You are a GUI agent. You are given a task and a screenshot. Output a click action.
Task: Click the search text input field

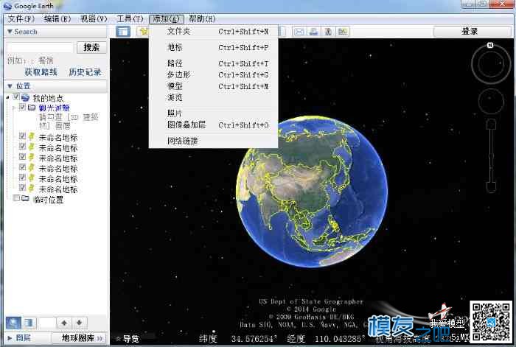[40, 47]
